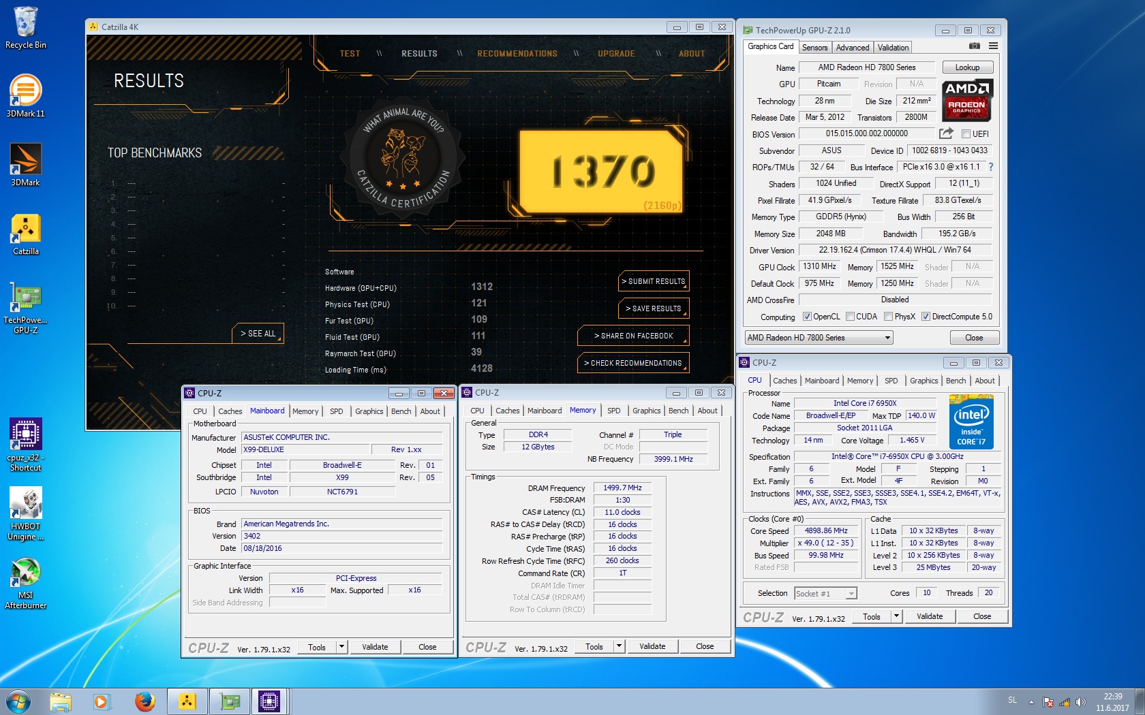
Task: Click the Core Speed value 4898.86 MHz
Action: [826, 530]
